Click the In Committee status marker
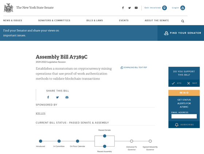 pyautogui.click(x=59, y=141)
